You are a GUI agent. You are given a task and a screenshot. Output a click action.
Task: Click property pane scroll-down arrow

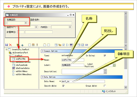pos(126,87)
